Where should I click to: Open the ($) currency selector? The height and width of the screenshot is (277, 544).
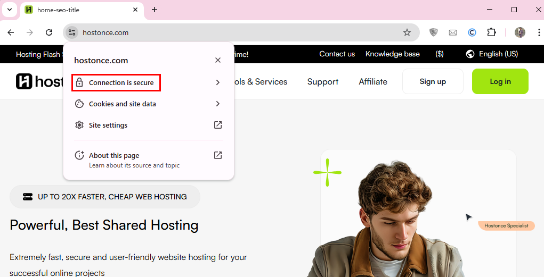coord(440,54)
